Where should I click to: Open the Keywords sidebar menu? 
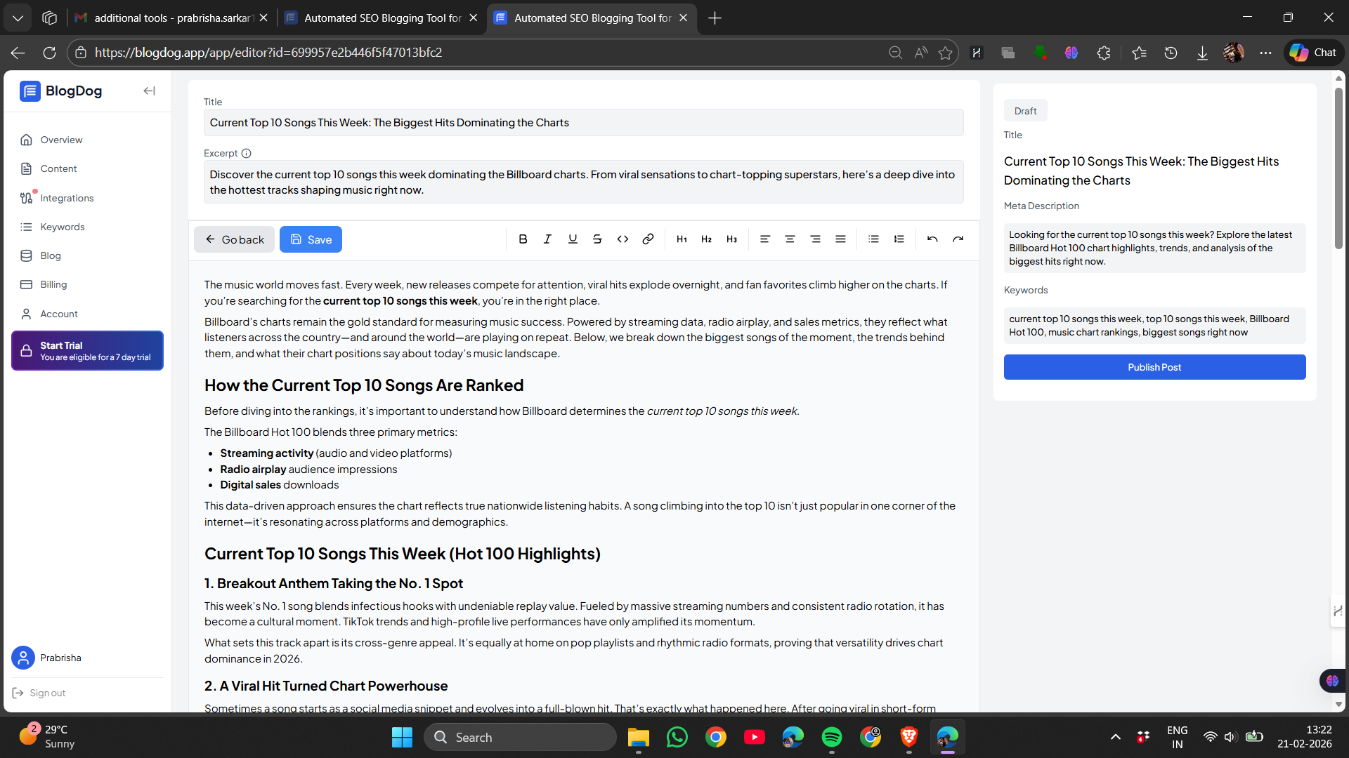click(63, 227)
